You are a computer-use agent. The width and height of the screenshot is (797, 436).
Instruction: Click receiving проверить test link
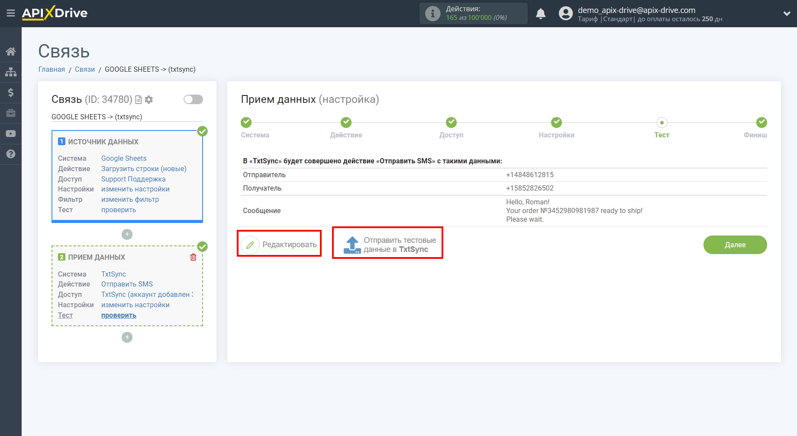click(119, 315)
